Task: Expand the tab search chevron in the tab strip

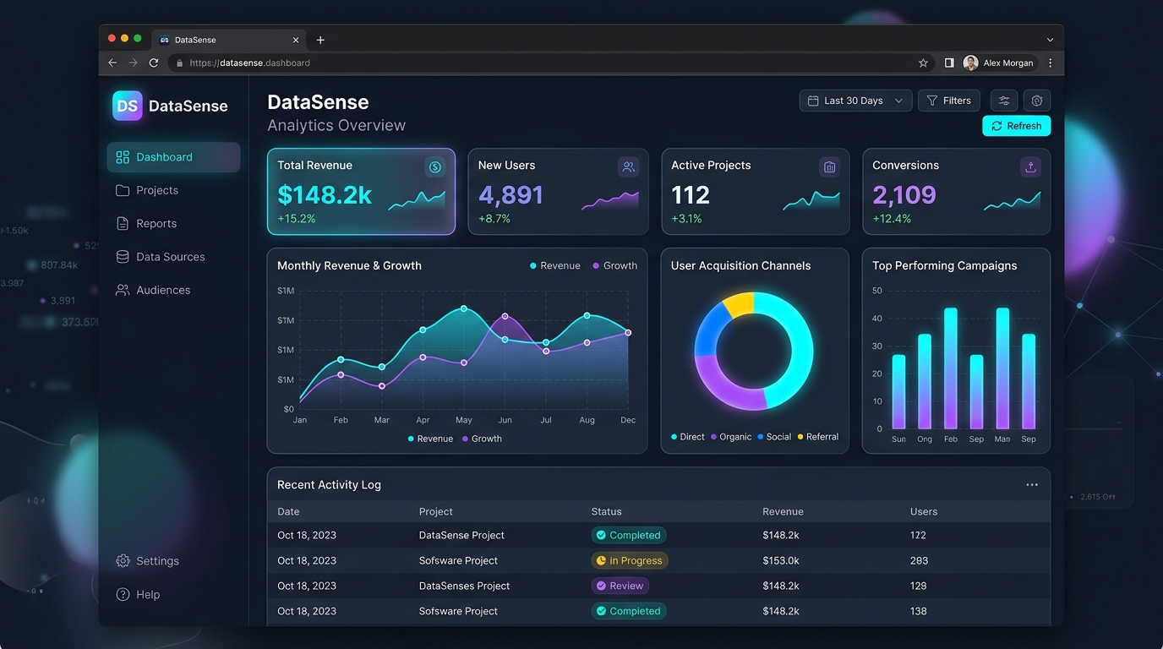Action: 1050,40
